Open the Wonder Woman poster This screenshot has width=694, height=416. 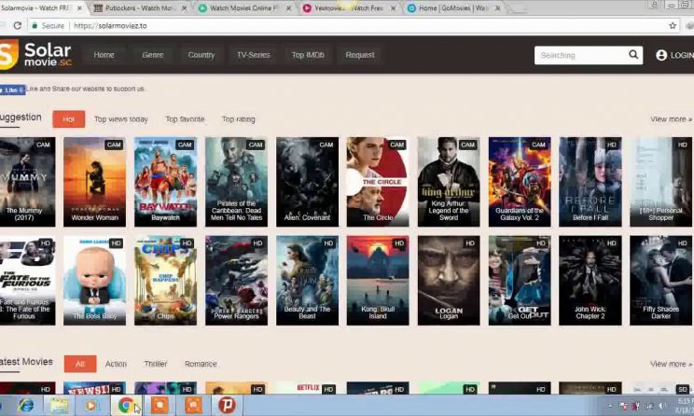[x=95, y=182]
